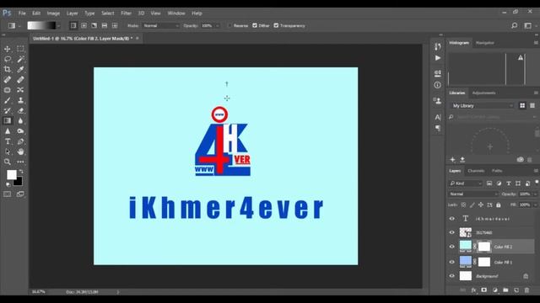The width and height of the screenshot is (540, 303).
Task: Add layer mask button at panel bottom
Action: [x=483, y=290]
